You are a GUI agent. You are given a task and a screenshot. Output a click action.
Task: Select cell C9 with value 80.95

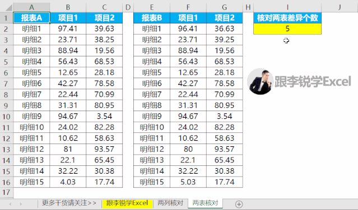pos(104,106)
